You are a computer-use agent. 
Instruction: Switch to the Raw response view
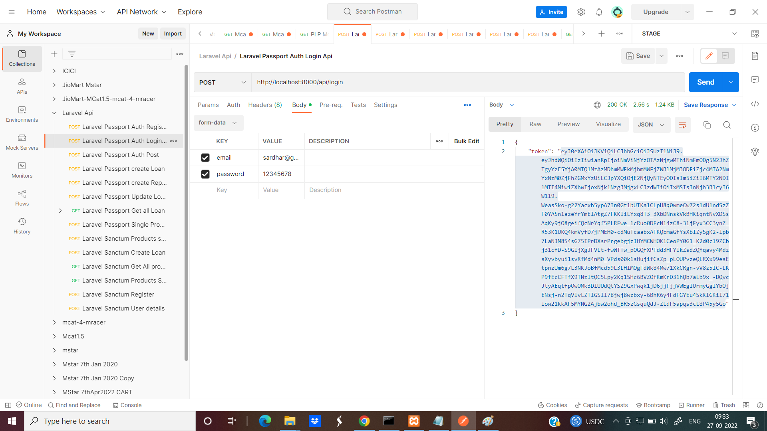(535, 124)
